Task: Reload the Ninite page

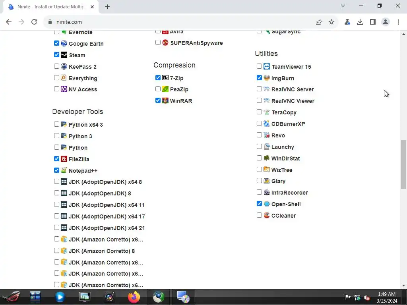Action: pyautogui.click(x=34, y=22)
